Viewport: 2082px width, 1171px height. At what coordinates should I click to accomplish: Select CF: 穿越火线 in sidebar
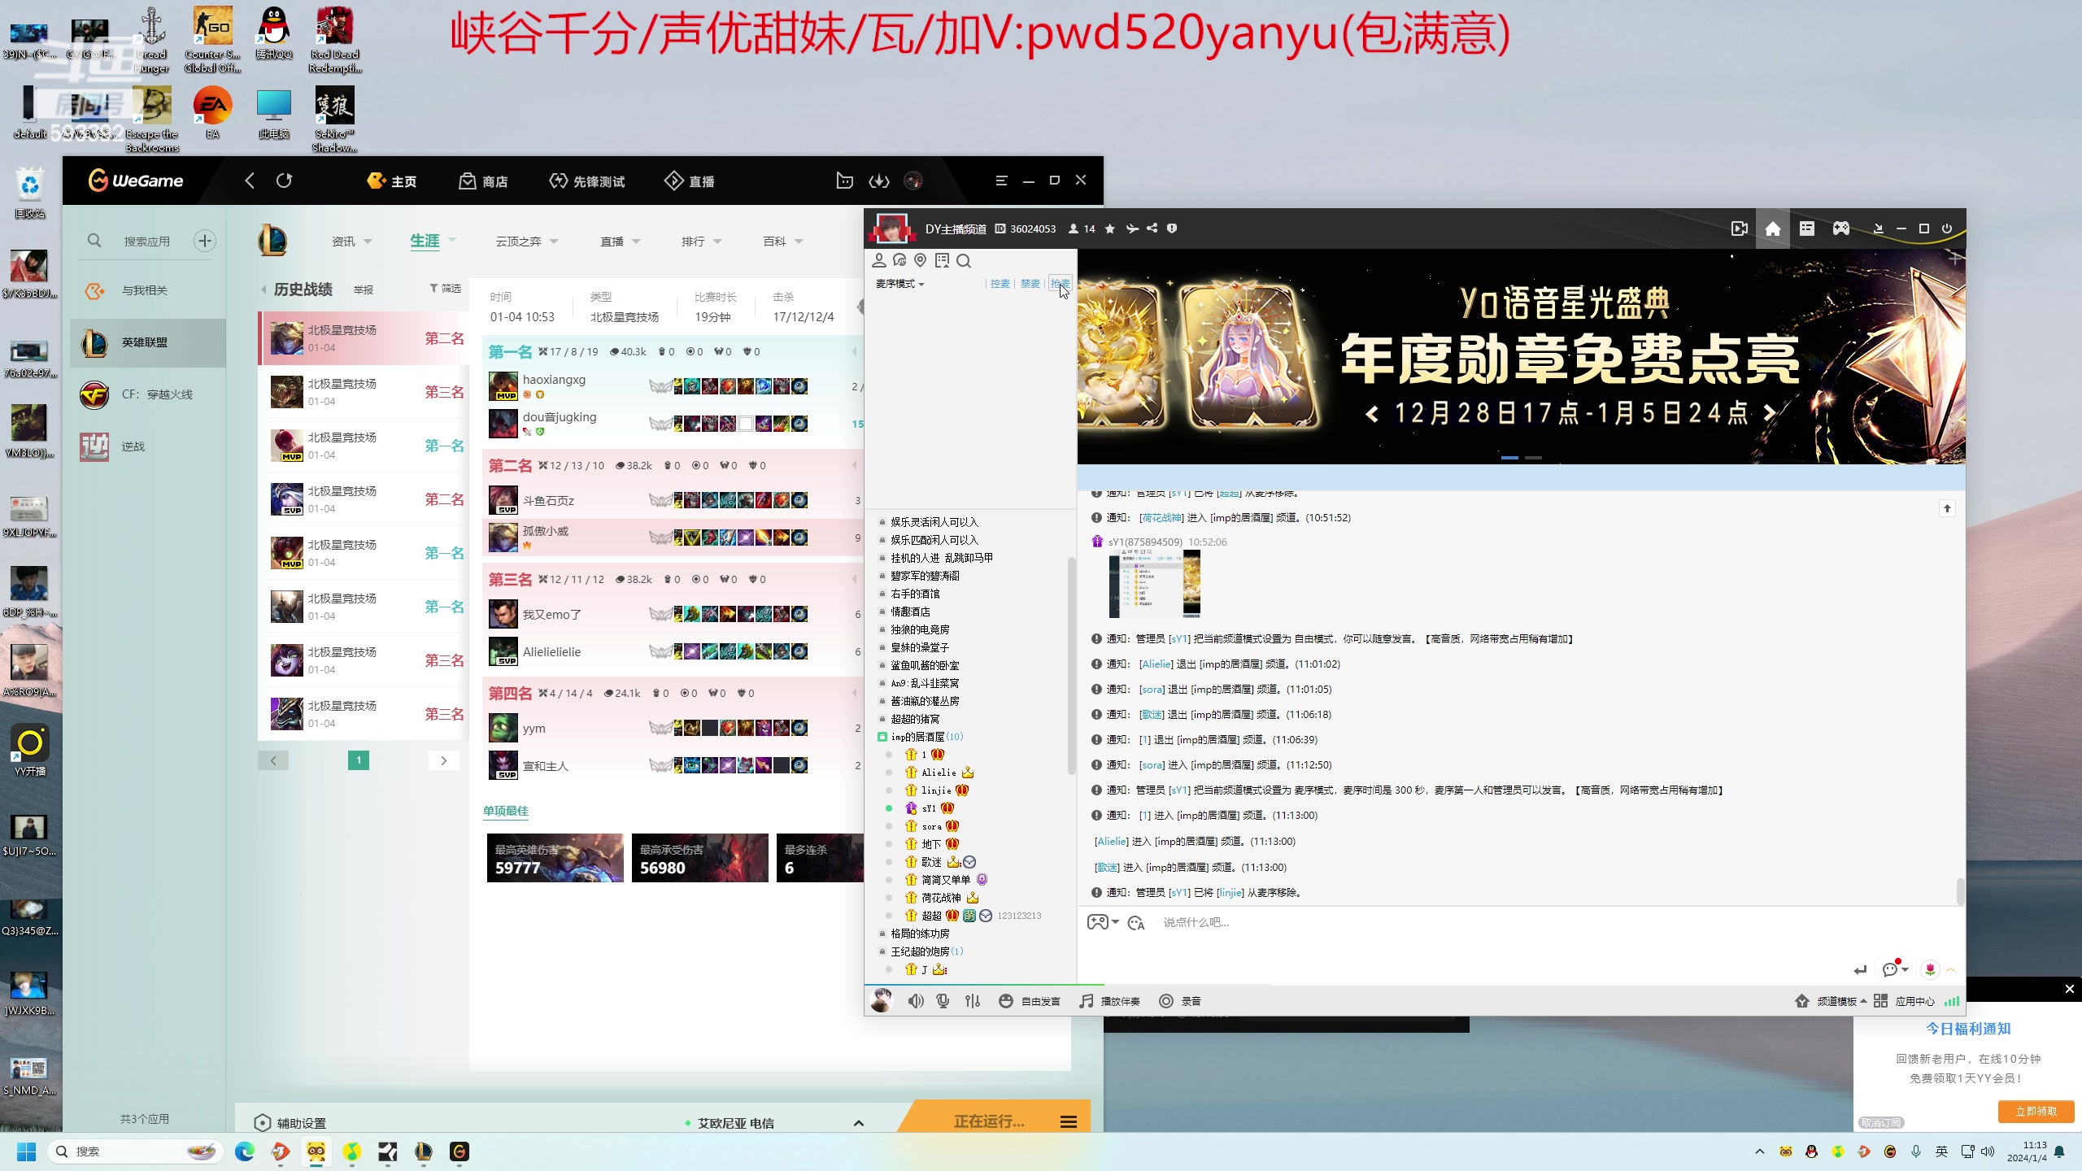[x=147, y=394]
